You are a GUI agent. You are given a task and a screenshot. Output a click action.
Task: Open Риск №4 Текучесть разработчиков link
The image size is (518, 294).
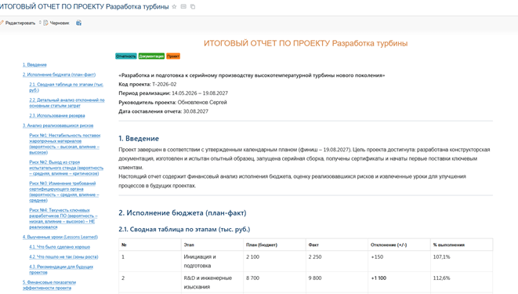tap(63, 219)
